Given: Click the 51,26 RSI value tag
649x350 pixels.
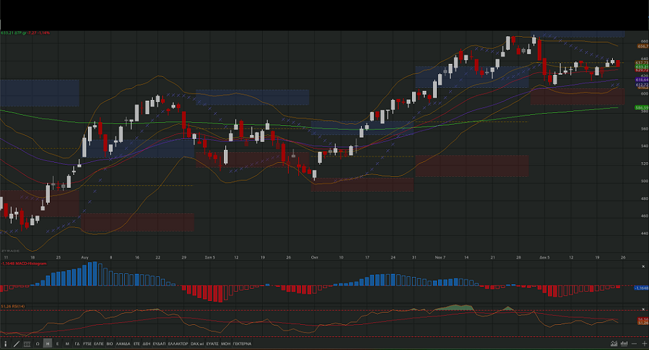Looking at the screenshot, I should (x=643, y=323).
